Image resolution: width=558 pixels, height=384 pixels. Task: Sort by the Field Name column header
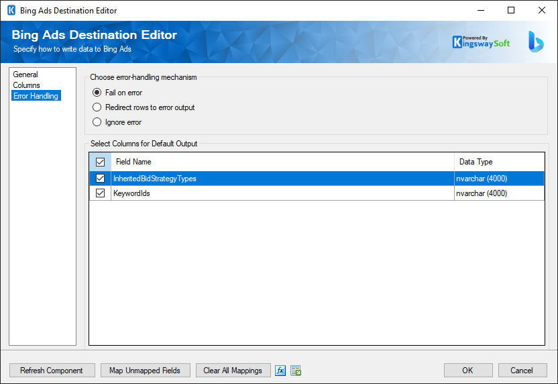(282, 162)
